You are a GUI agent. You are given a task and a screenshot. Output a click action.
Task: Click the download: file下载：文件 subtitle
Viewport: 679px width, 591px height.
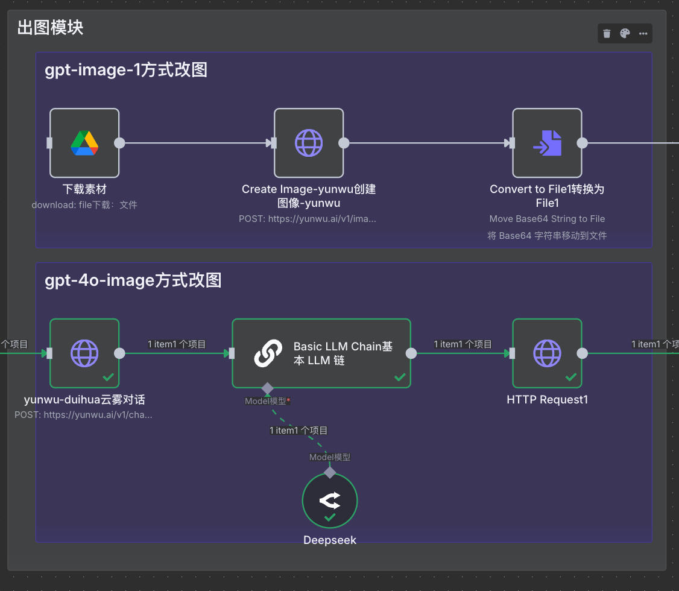point(84,205)
